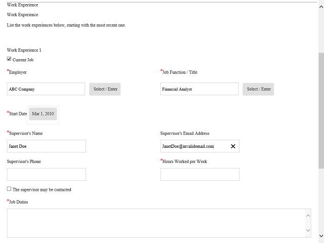The height and width of the screenshot is (243, 324).
Task: Click the 'Supervisor's Phone' label
Action: coord(24,161)
